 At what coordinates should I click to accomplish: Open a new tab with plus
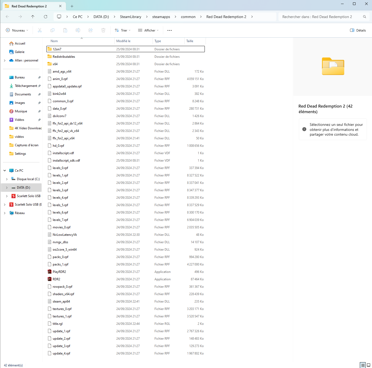coord(72,6)
